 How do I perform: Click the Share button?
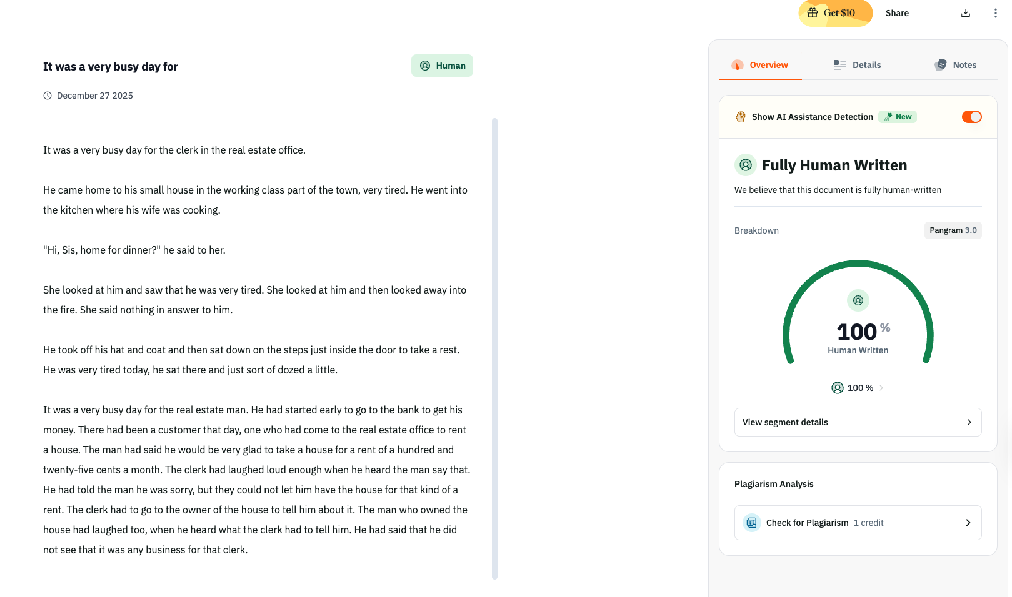tap(897, 13)
